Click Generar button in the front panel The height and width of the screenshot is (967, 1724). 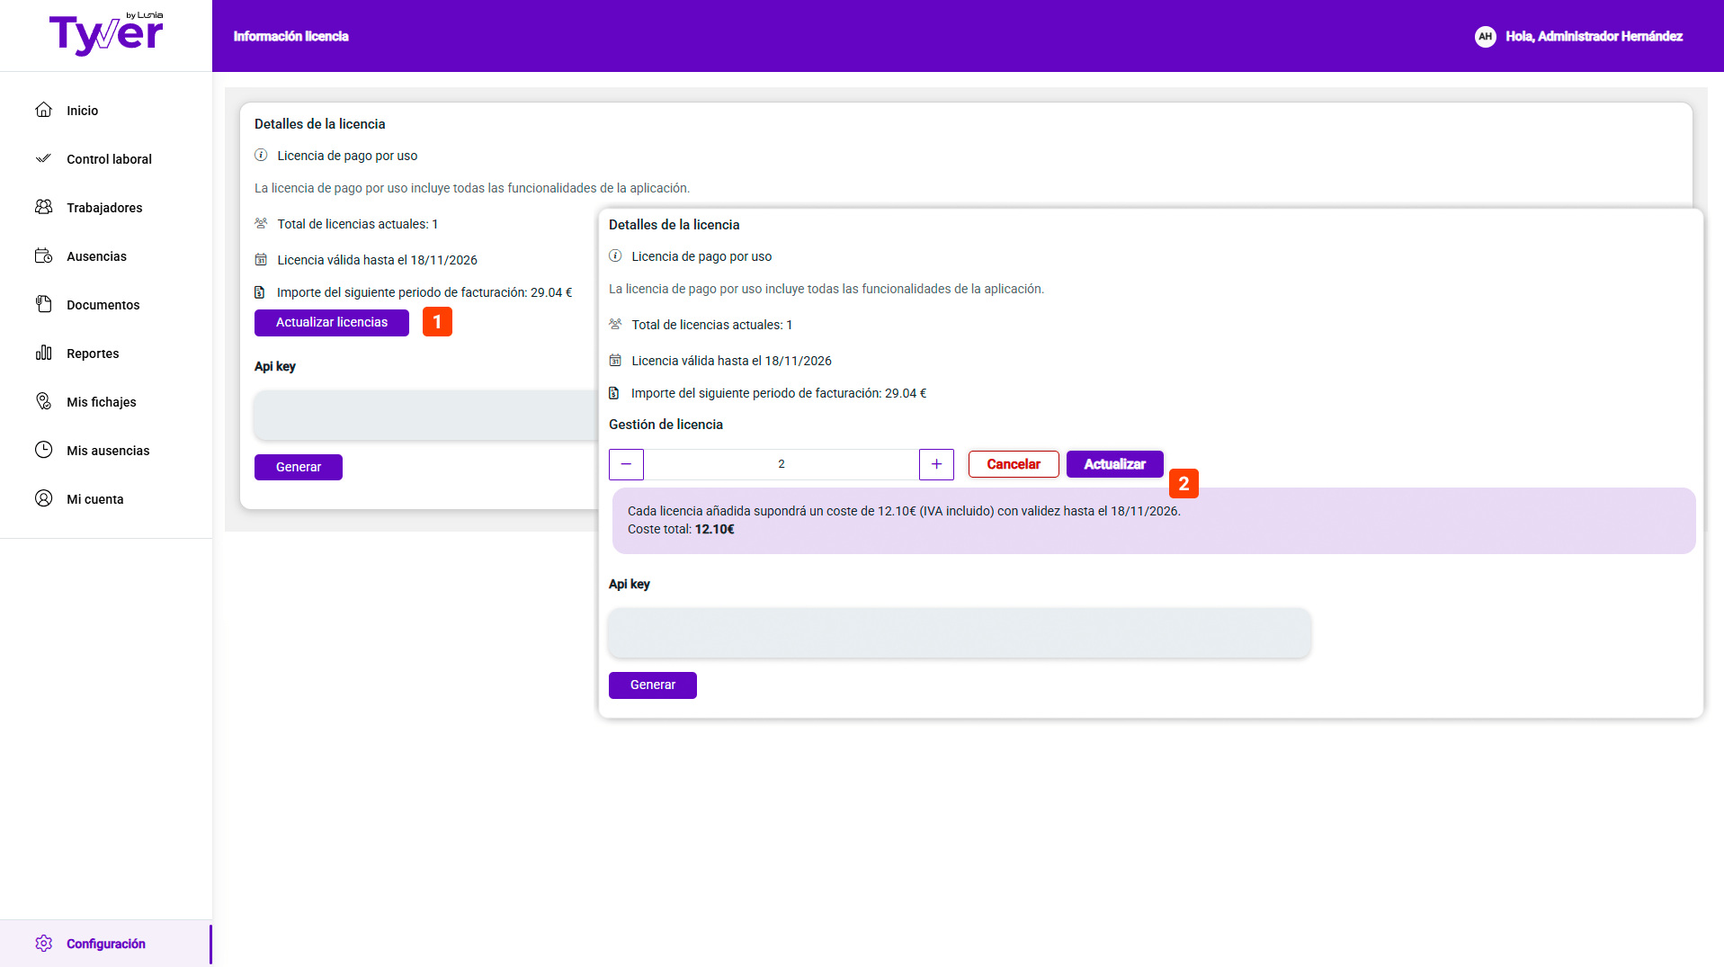pos(653,685)
